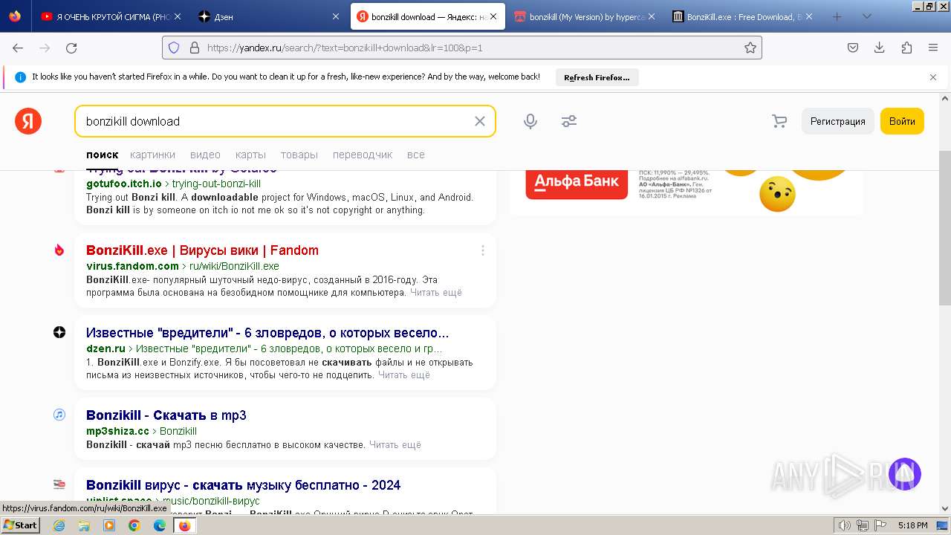The width and height of the screenshot is (951, 535).
Task: Select the карты search category
Action: click(250, 155)
